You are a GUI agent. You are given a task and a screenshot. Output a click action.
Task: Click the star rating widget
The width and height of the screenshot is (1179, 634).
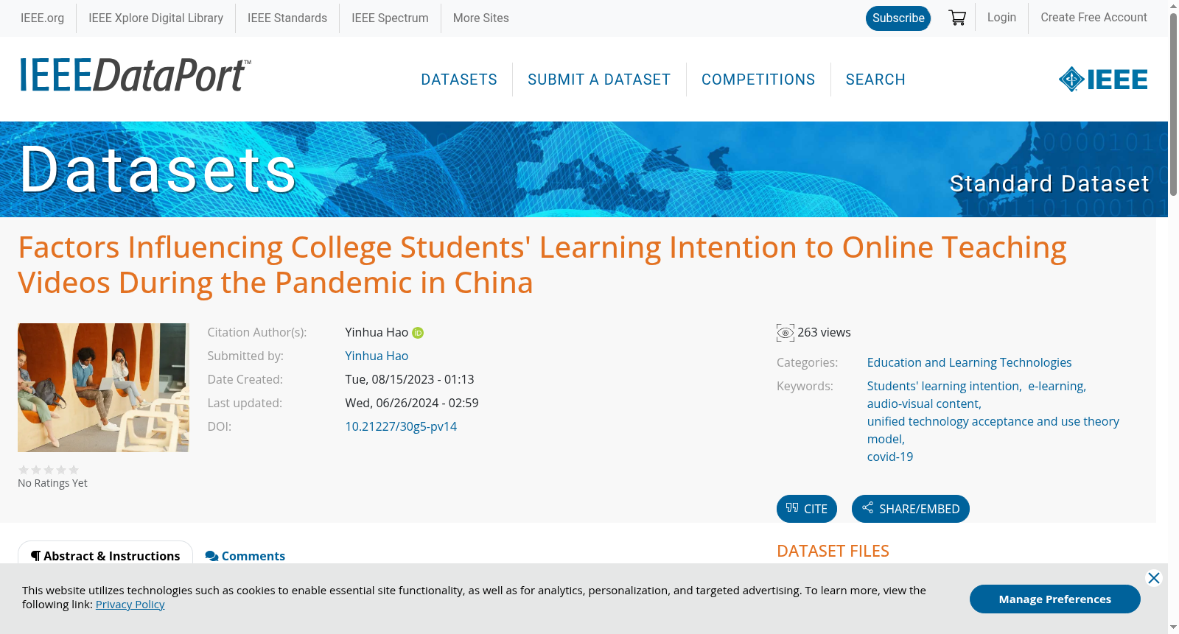tap(49, 470)
